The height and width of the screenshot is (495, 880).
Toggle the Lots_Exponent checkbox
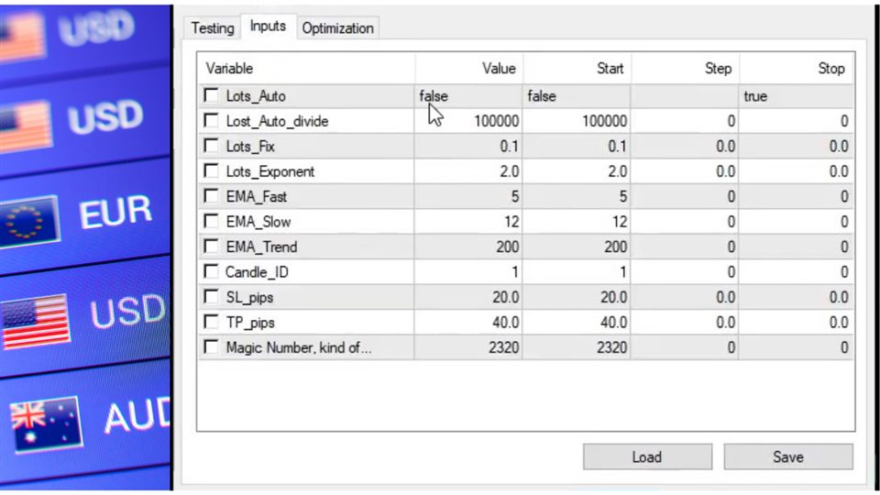point(212,171)
